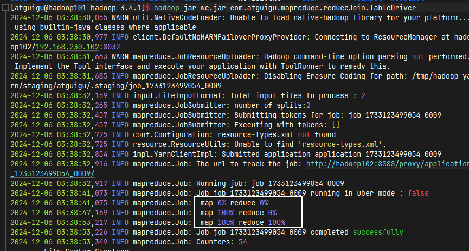Click the green 'successfully' word
Screen dimensions: 469x251
[x=378, y=232]
